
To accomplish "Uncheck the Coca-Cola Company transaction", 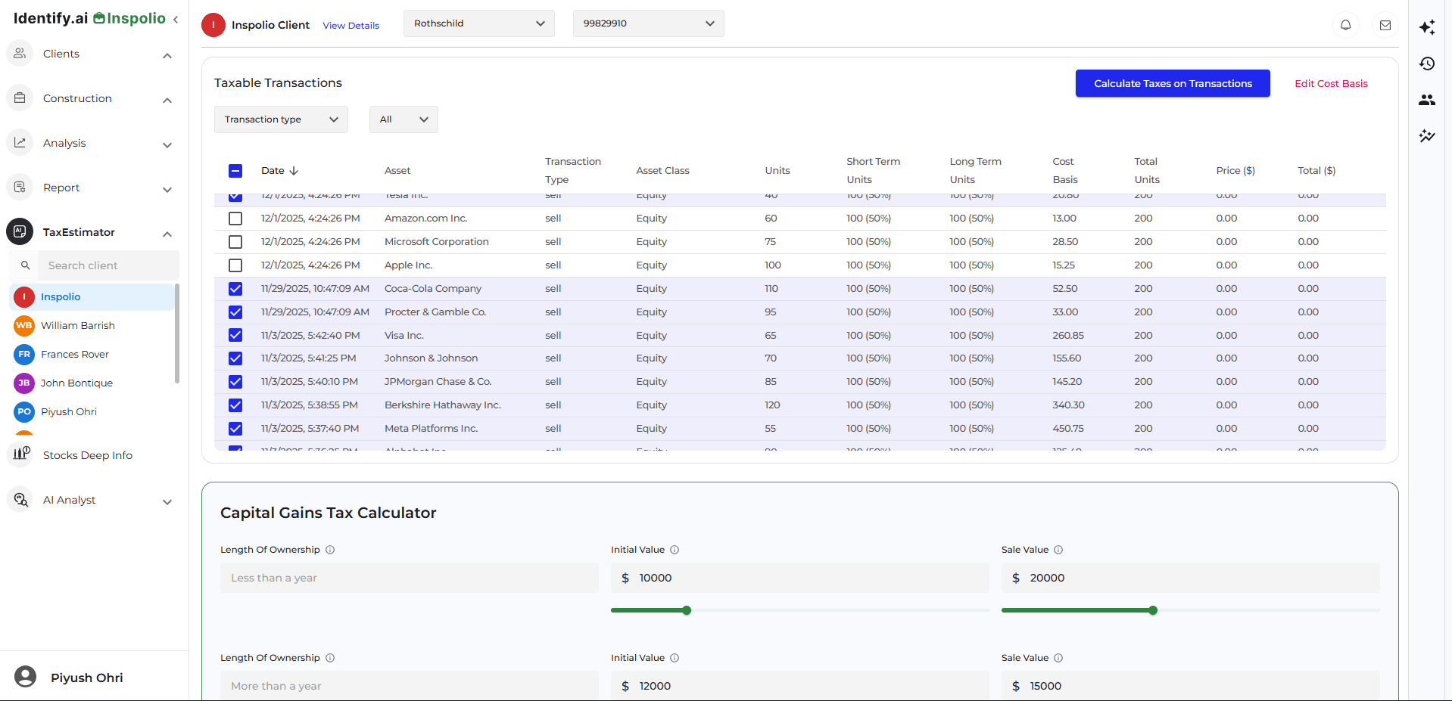I will coord(235,289).
